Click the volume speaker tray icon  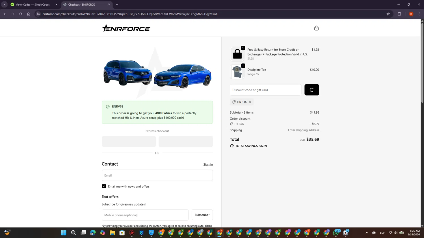[x=396, y=233]
